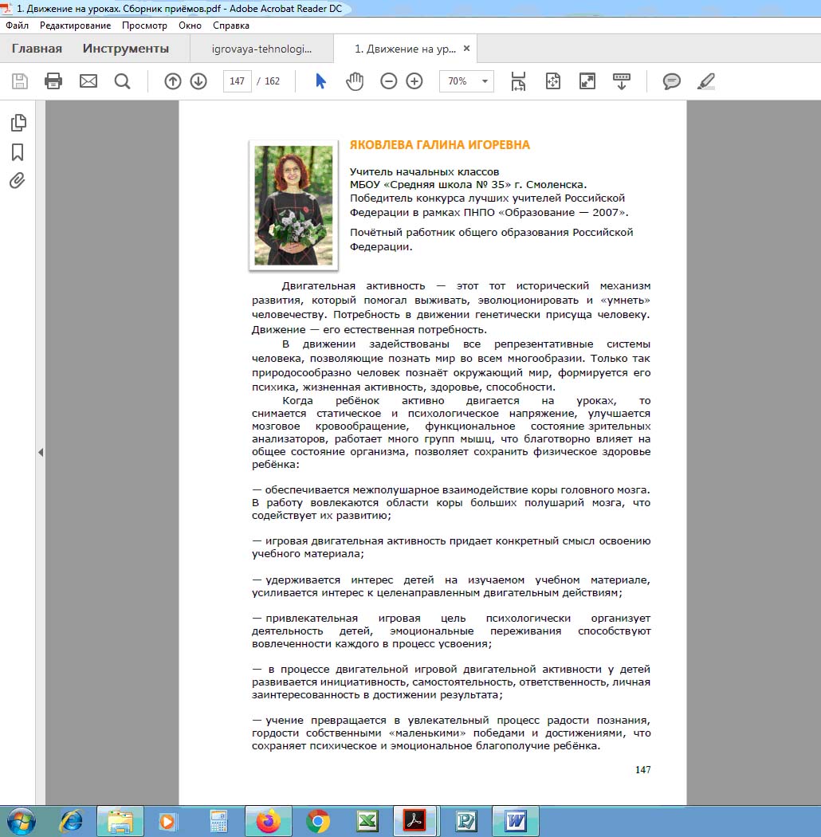Switch to Word on taskbar
This screenshot has width=821, height=837.
coord(516,821)
